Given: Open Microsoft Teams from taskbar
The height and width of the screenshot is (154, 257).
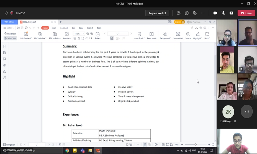Looking at the screenshot, I should pos(82,151).
